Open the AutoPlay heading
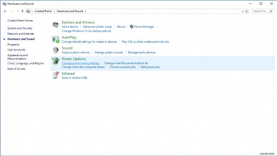The image size is (277, 156). click(x=69, y=37)
